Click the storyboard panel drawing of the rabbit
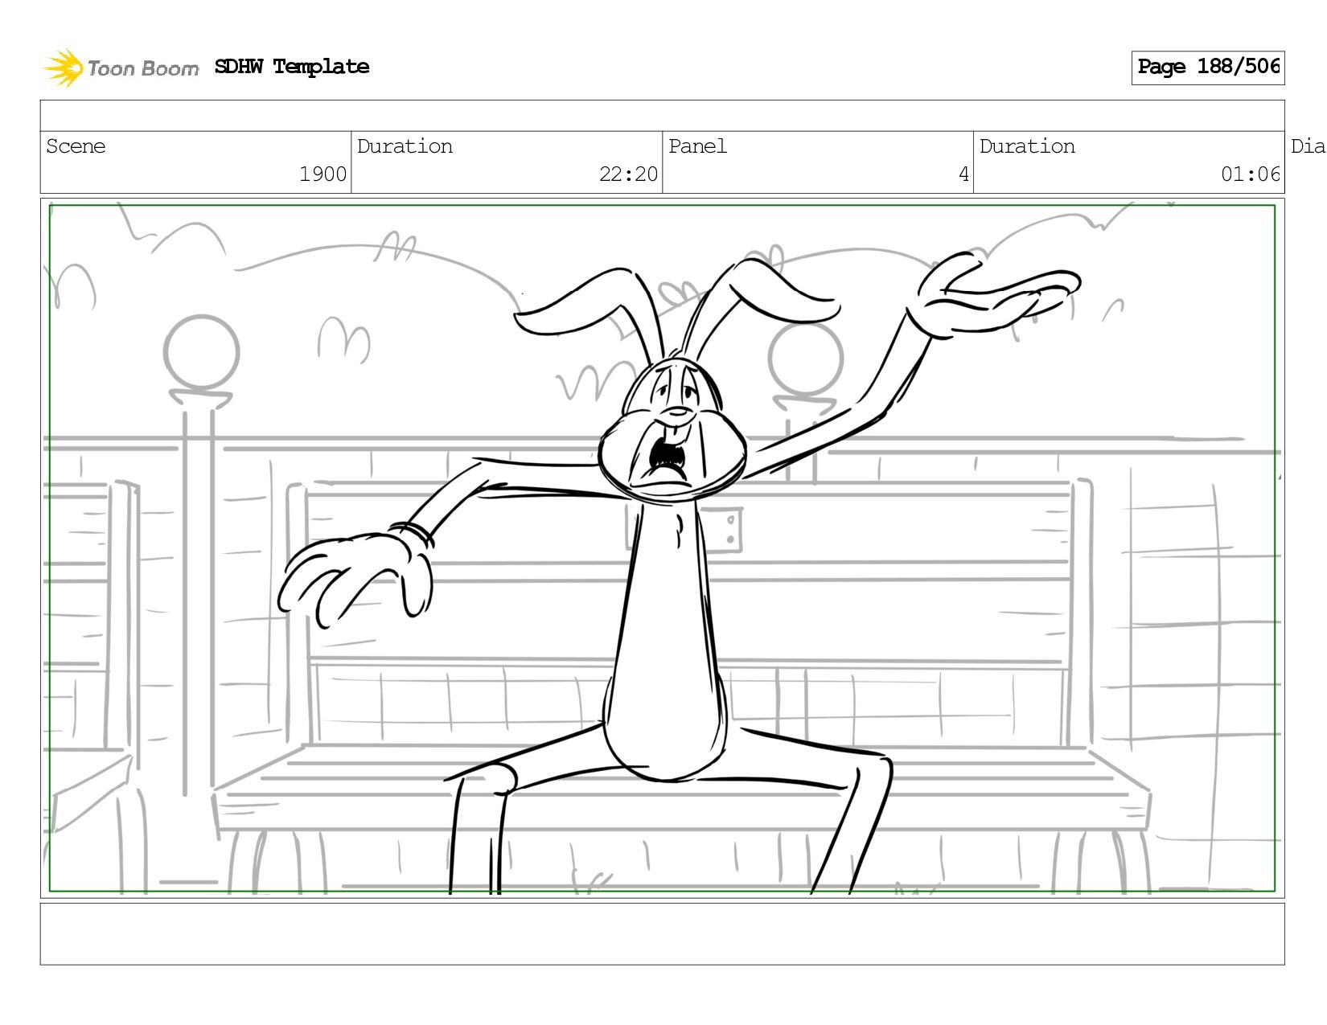The image size is (1327, 1025). tap(663, 548)
